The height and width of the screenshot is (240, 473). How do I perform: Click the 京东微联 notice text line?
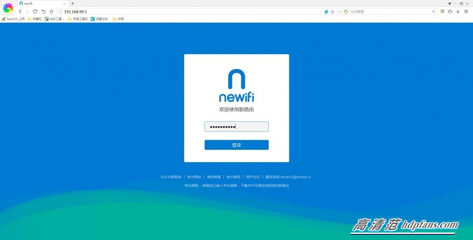[x=237, y=185]
